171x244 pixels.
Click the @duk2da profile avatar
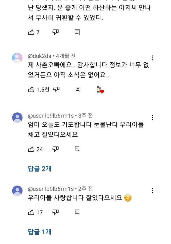point(18,58)
